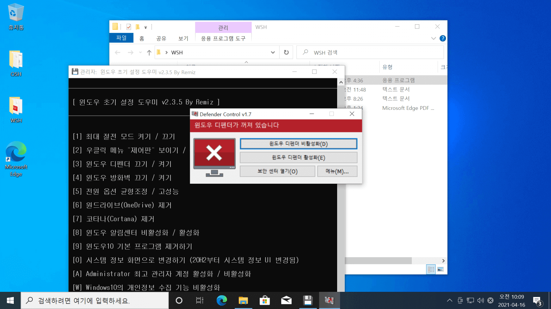Image resolution: width=551 pixels, height=309 pixels.
Task: Open Microsoft Store taskbar icon
Action: 264,300
